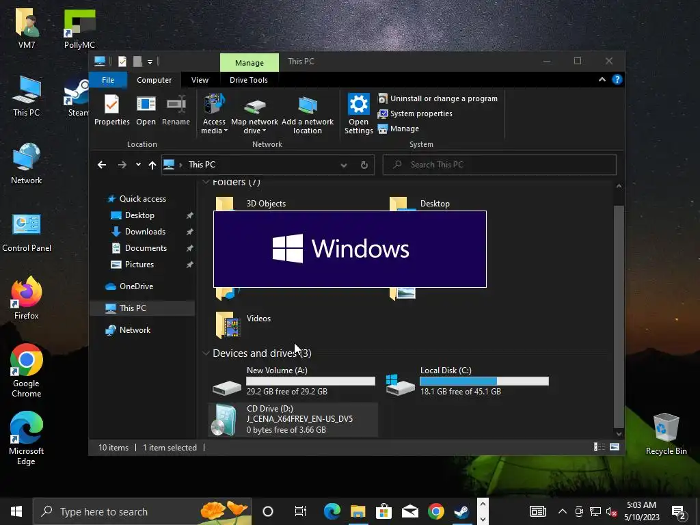Open the Recent locations dropdown arrow

click(x=138, y=165)
